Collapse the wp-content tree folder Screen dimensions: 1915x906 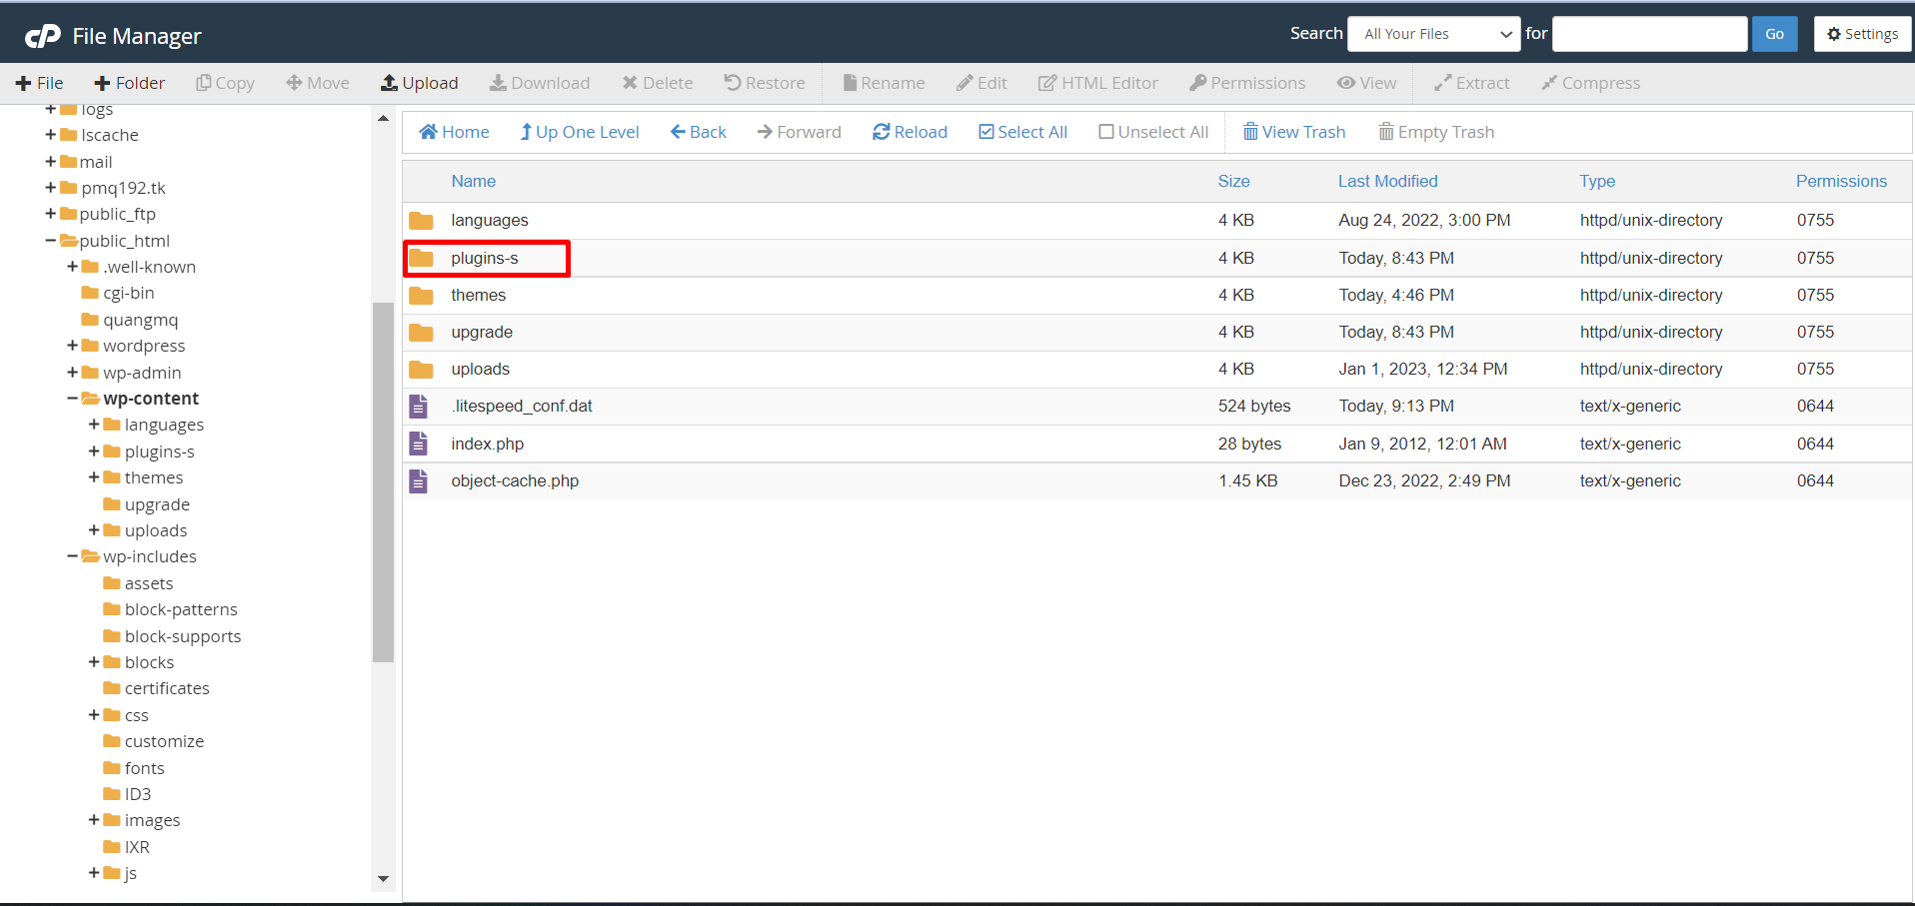coord(73,399)
